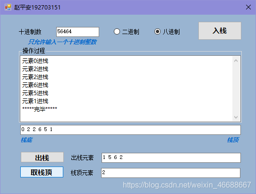Click scroll down arrow in 操作过程 list
256x194 pixels.
tap(236, 117)
